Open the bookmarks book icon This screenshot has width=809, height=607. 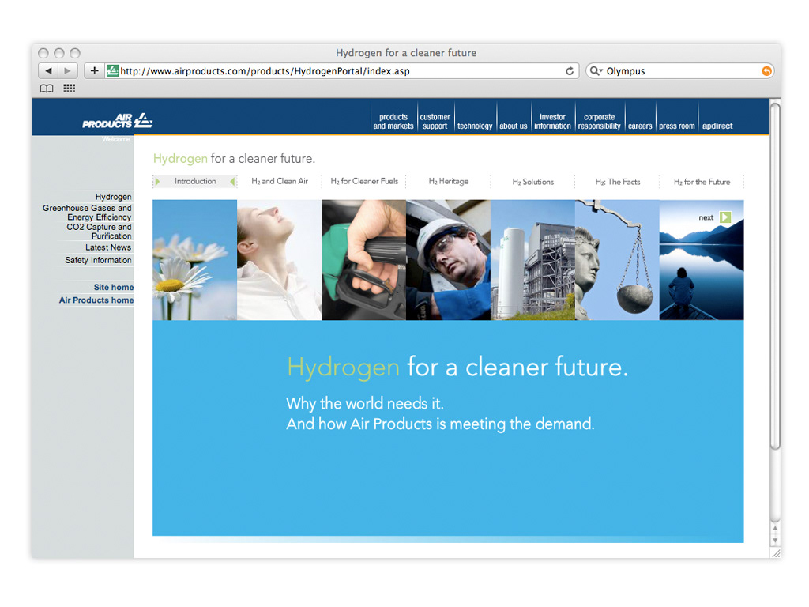coord(47,89)
